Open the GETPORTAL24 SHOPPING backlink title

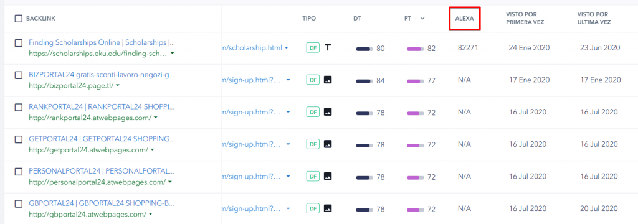coord(102,139)
